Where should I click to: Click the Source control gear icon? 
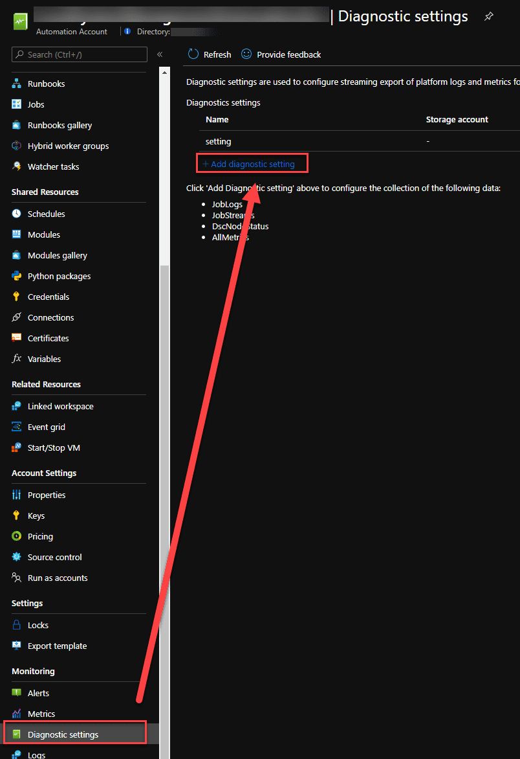pyautogui.click(x=16, y=557)
